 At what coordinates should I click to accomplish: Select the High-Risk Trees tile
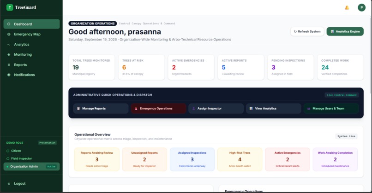(240, 159)
